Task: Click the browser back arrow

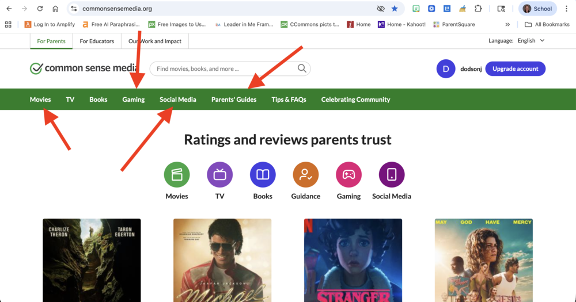Action: click(x=9, y=9)
